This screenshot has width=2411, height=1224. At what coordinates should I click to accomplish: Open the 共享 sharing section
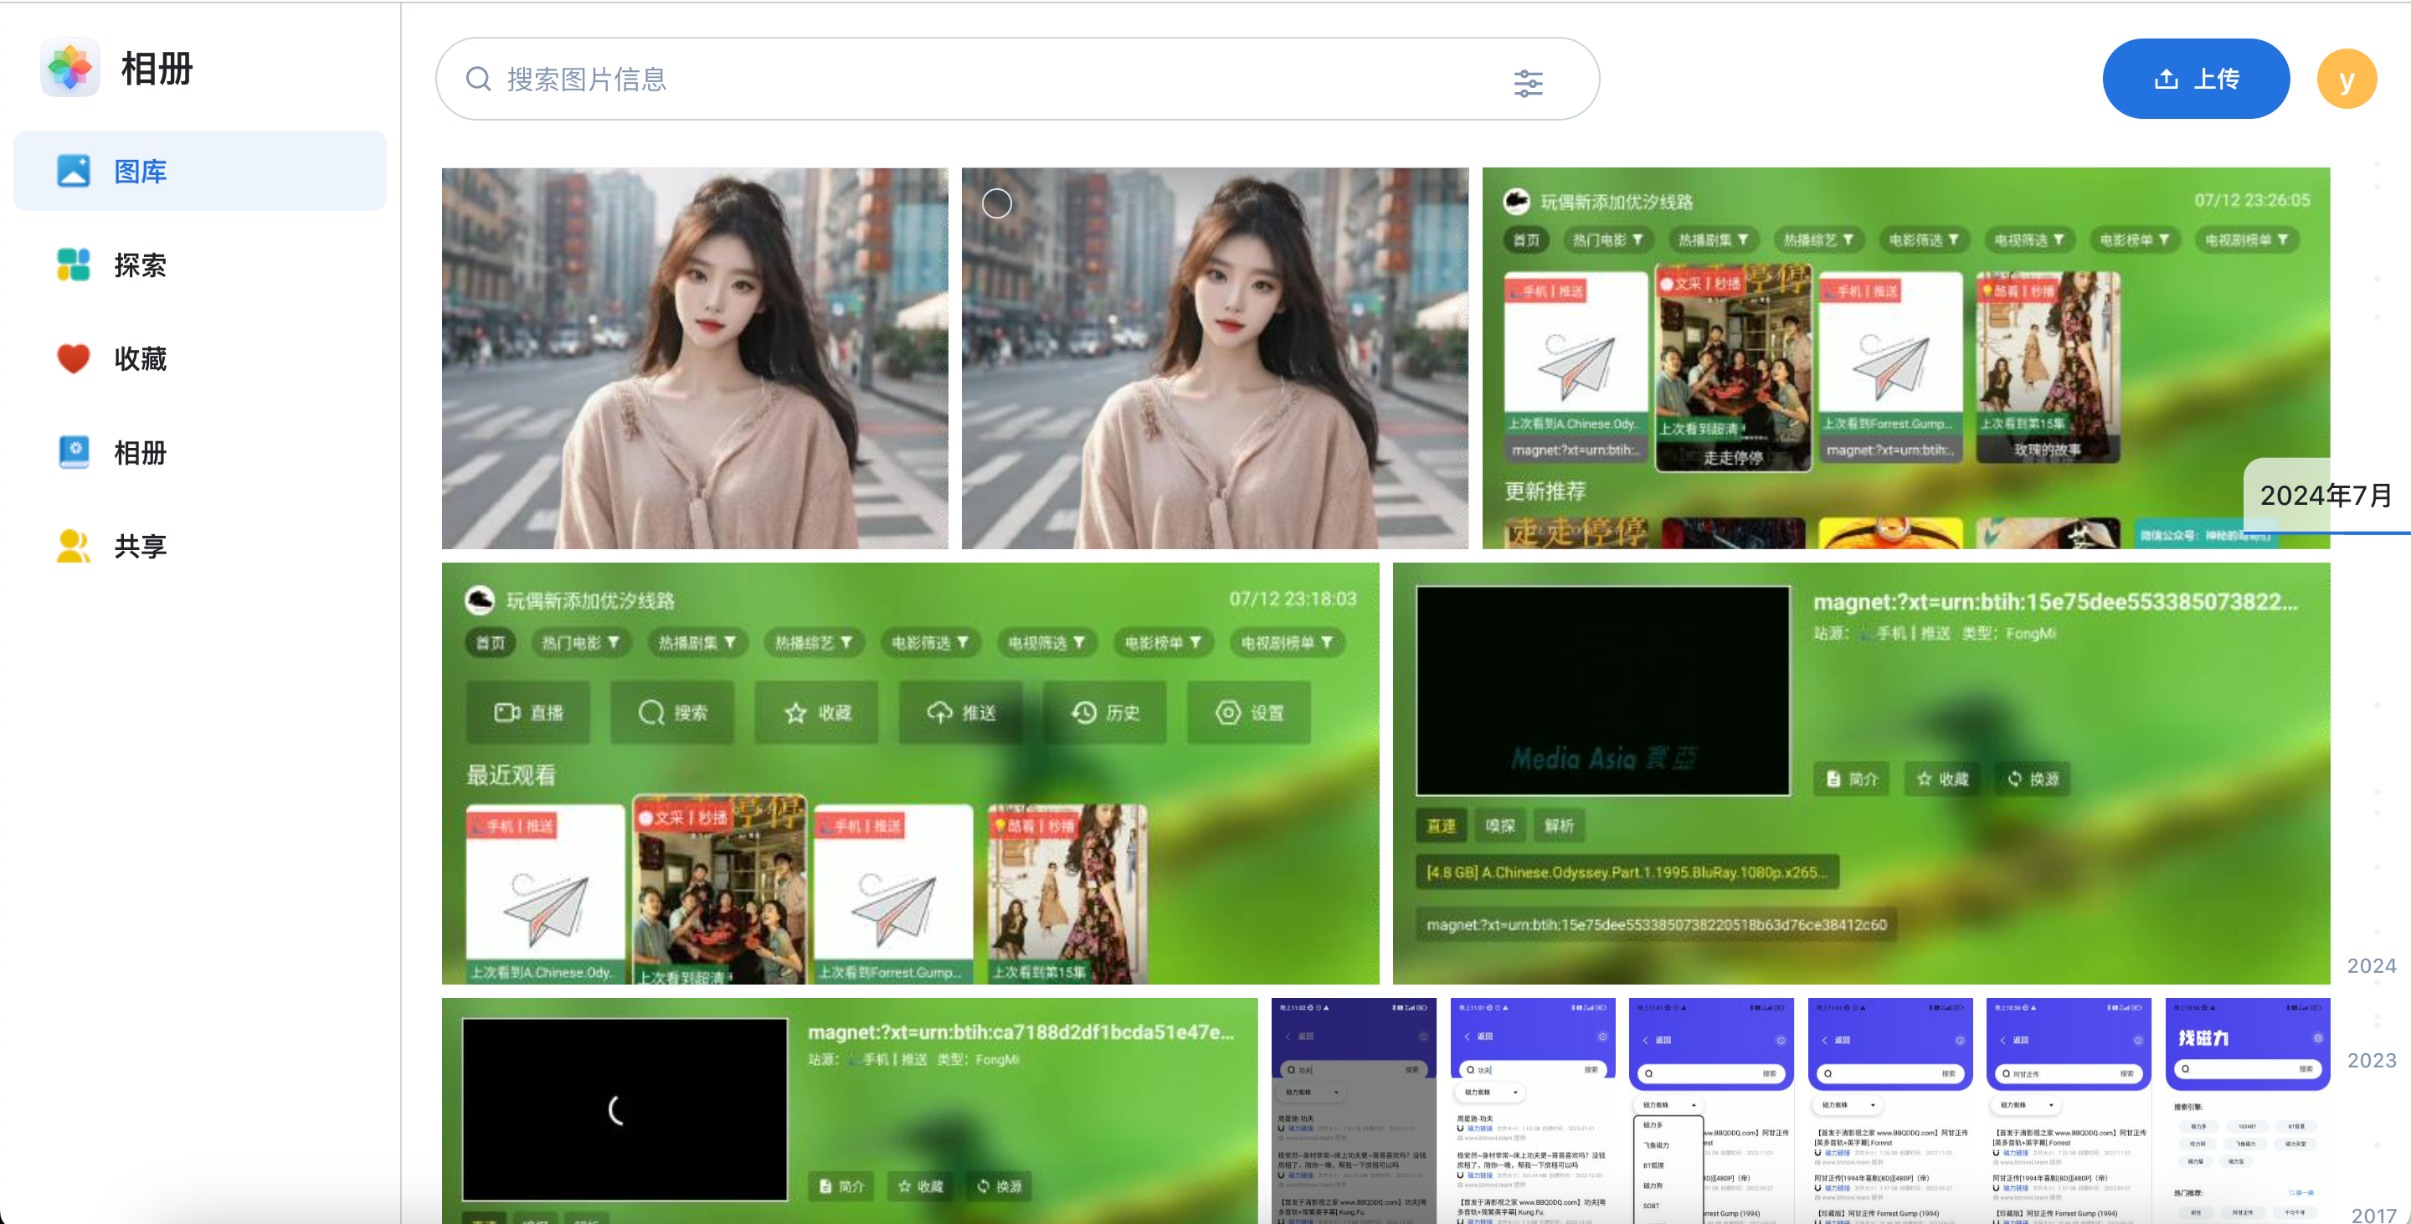coord(199,546)
